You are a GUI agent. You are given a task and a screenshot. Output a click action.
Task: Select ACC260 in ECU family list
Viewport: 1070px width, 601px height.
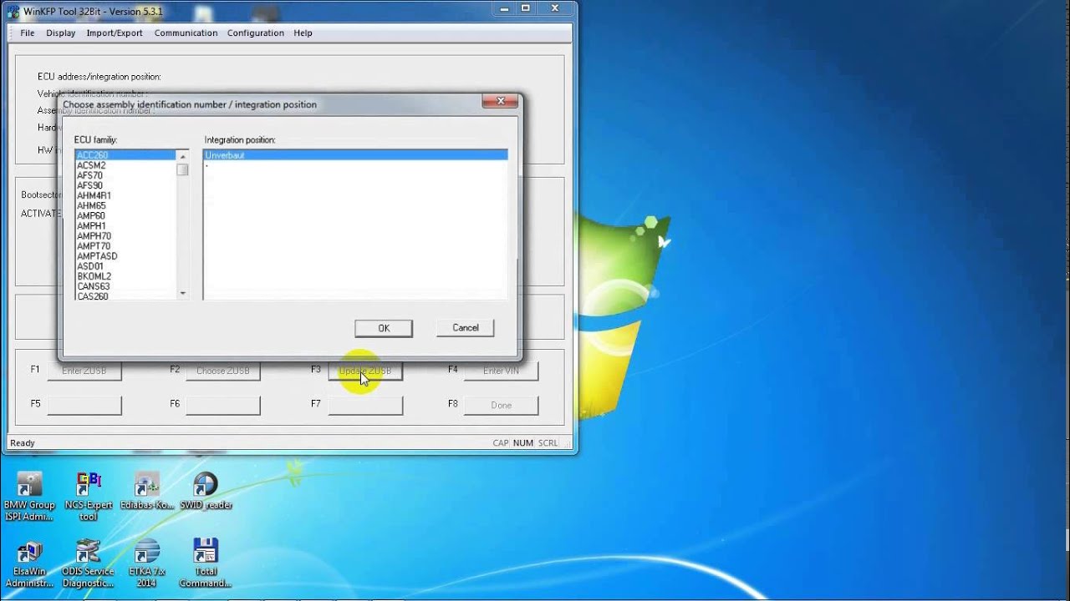coord(125,155)
